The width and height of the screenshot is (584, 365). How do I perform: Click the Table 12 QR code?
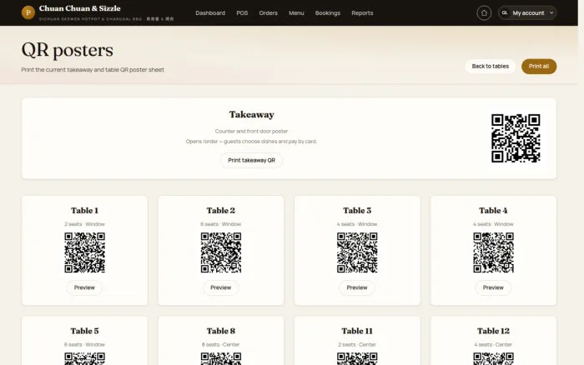[x=494, y=358]
